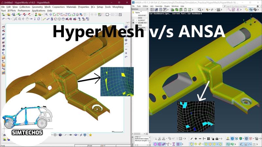Click the Search Functions and Filters field
Screen dimensions: 262x147
pos(240,6)
